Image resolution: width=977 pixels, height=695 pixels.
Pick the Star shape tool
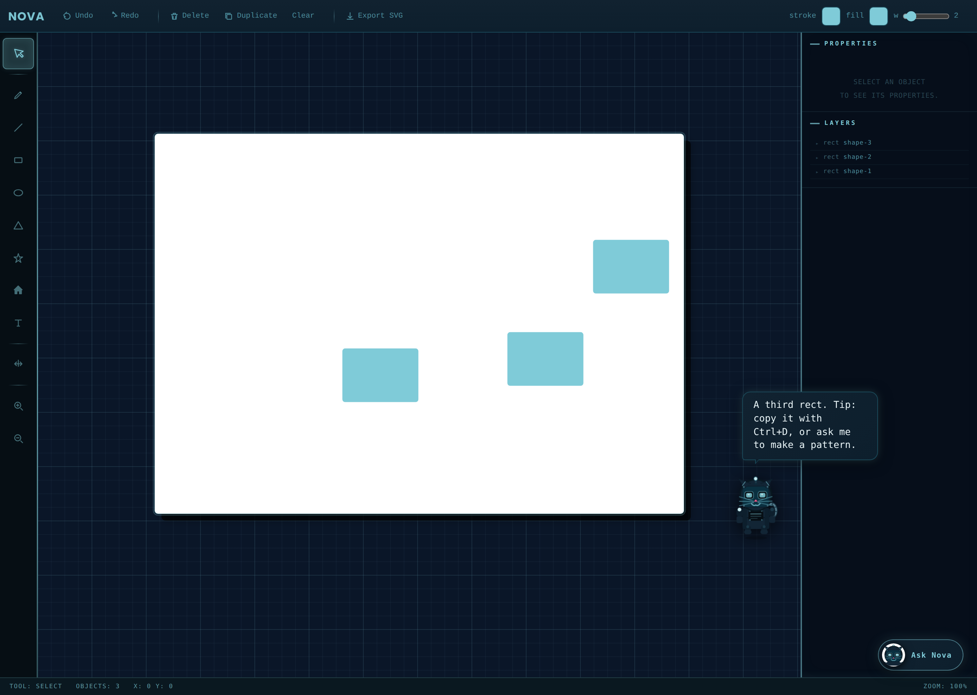tap(18, 258)
